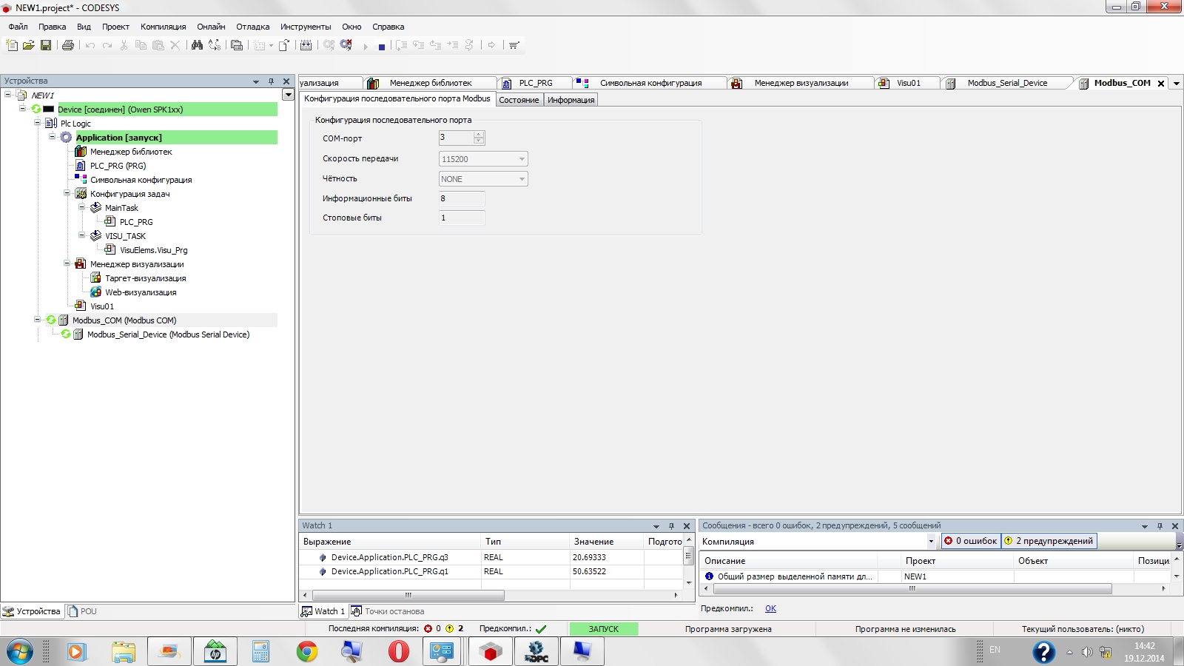
Task: Toggle the '2 предупреждений' warnings filter
Action: pyautogui.click(x=1049, y=541)
